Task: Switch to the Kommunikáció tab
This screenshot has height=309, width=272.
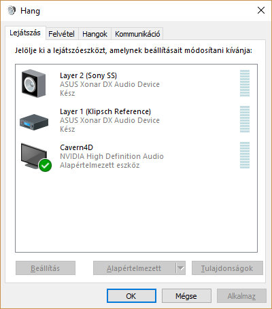Action: [137, 34]
